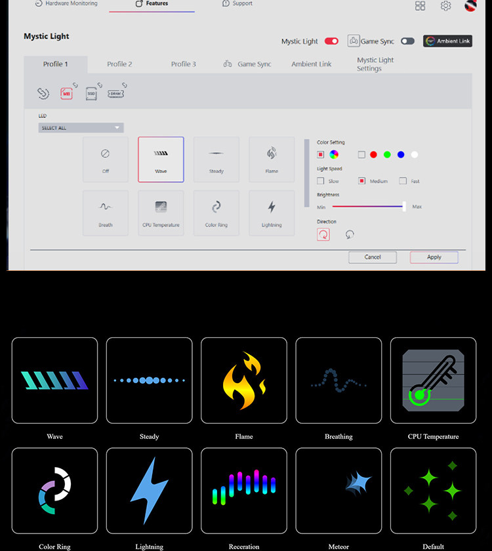
Task: Open the Mystic Light Settings tab
Action: 375,64
